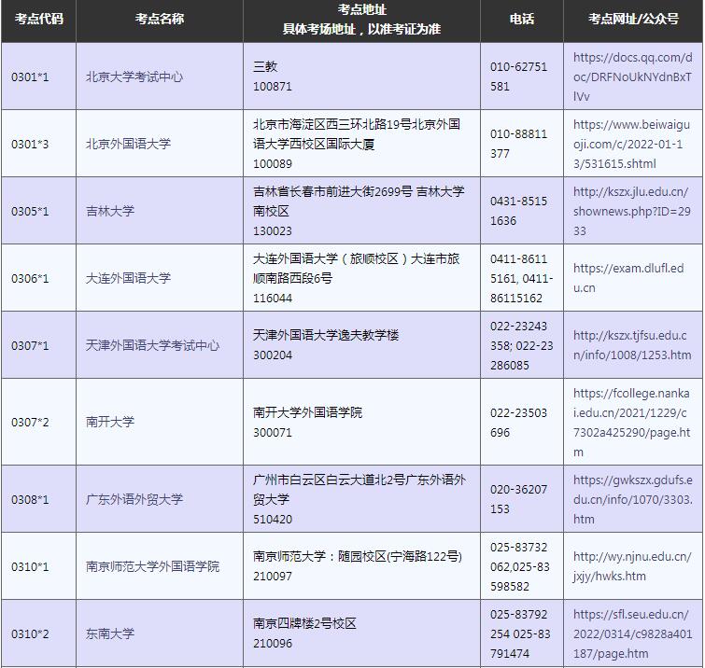Click the 考点代码 column header
The height and width of the screenshot is (668, 705).
click(x=38, y=19)
